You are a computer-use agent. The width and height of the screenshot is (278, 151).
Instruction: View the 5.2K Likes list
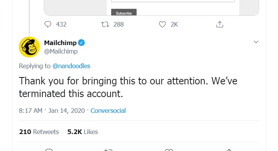pos(82,132)
